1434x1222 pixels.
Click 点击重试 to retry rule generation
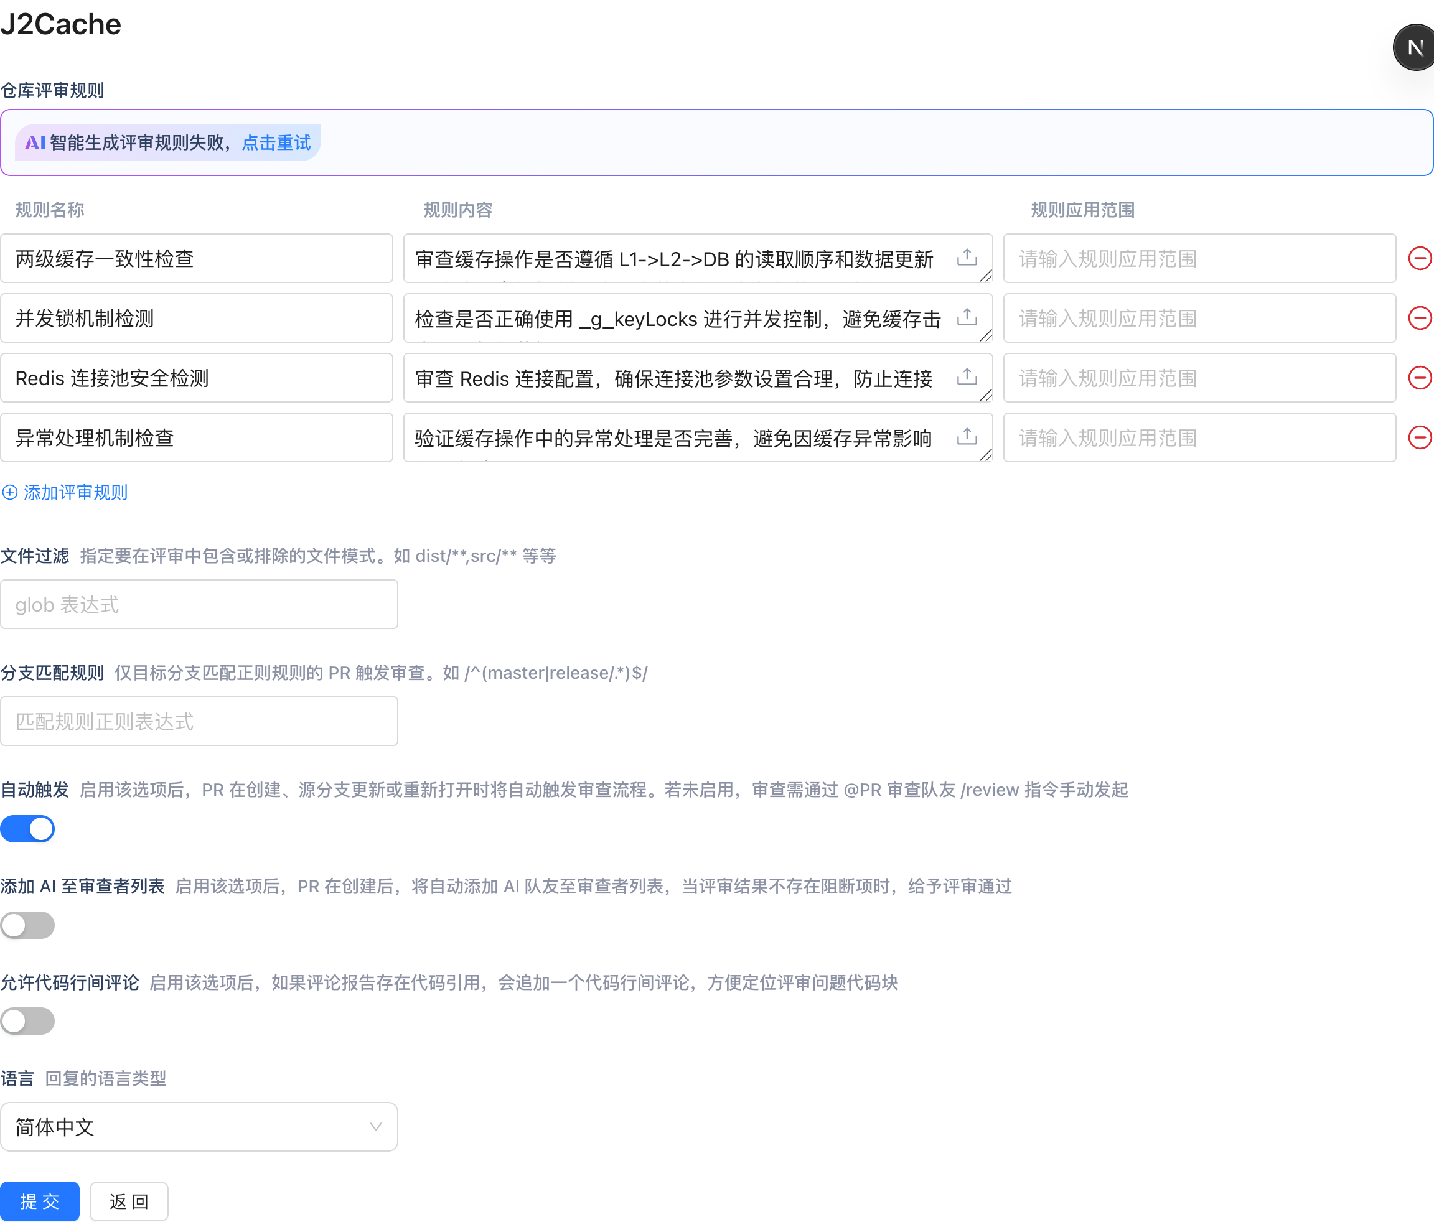pos(276,143)
